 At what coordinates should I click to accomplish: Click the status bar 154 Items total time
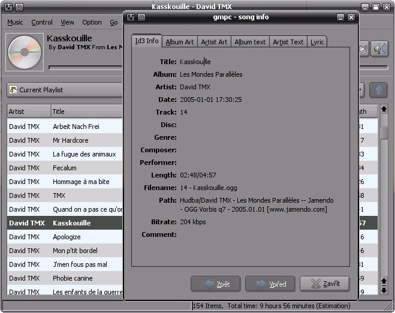pyautogui.click(x=272, y=306)
